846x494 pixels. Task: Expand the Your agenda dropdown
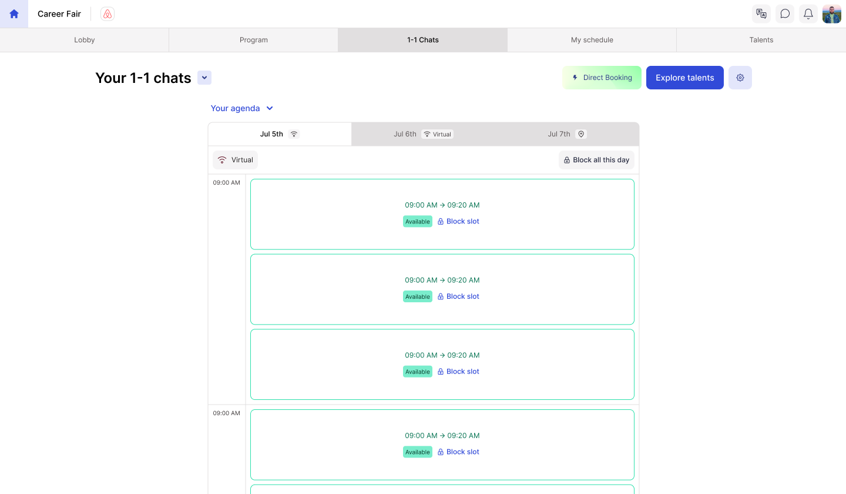(242, 108)
